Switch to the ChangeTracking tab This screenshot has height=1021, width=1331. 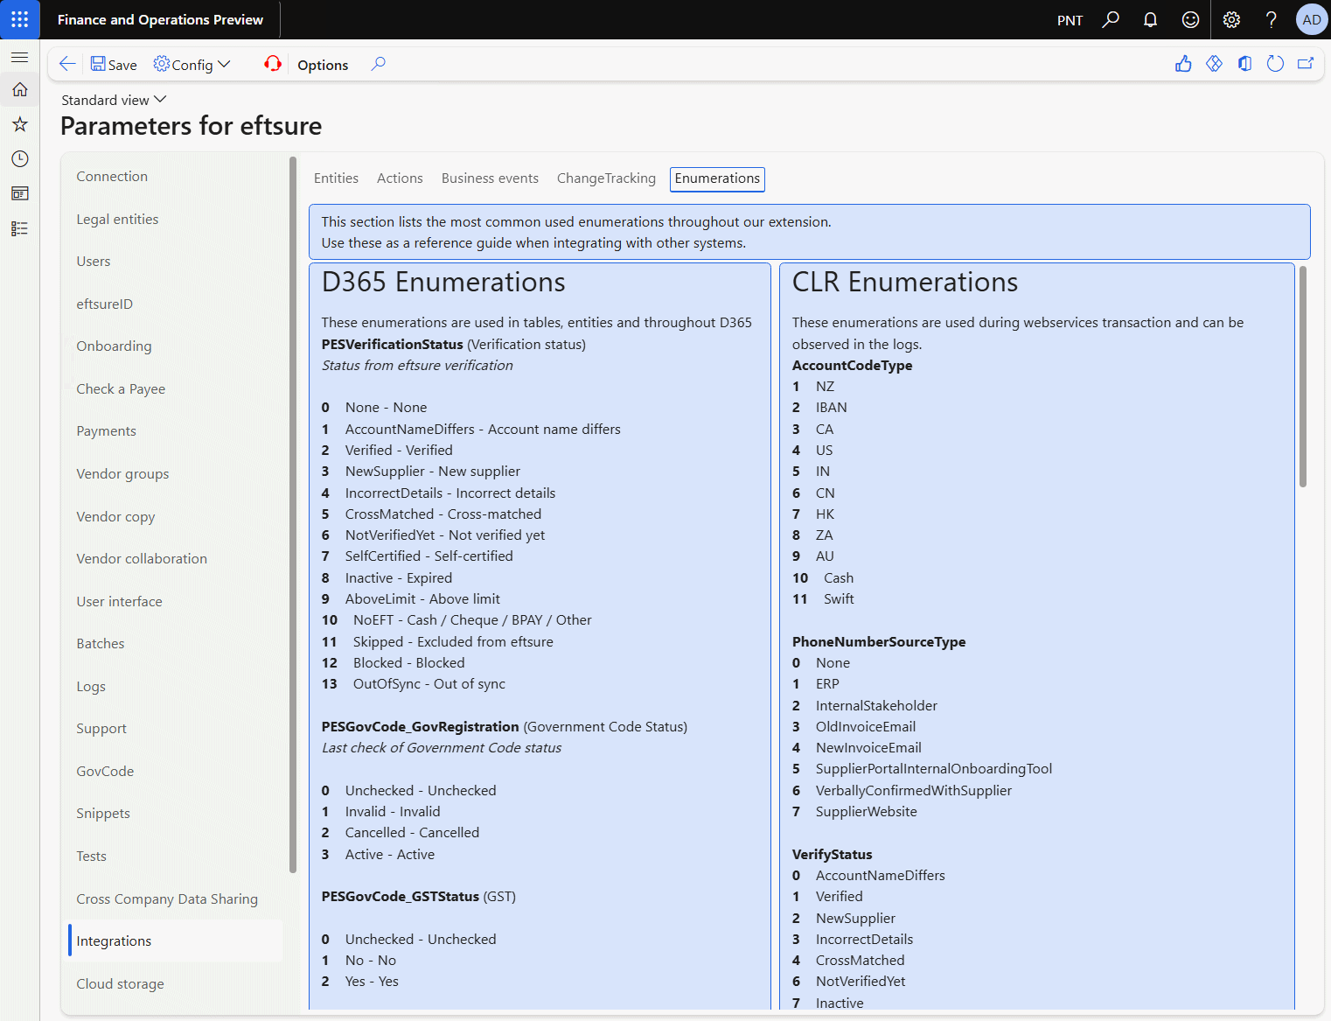pyautogui.click(x=606, y=178)
